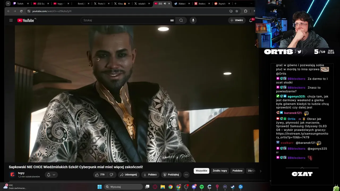Select the Podobne filter chip
Viewport: 340px width, 191px height.
click(237, 171)
